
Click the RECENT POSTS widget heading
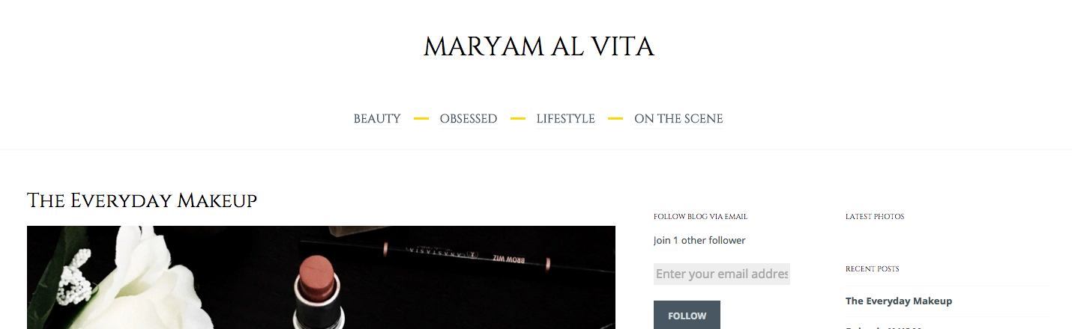point(873,269)
